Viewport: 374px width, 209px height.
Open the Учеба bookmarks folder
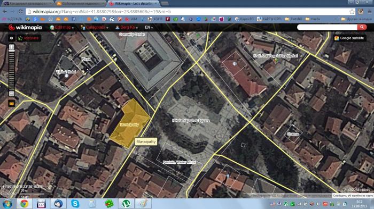313,19
